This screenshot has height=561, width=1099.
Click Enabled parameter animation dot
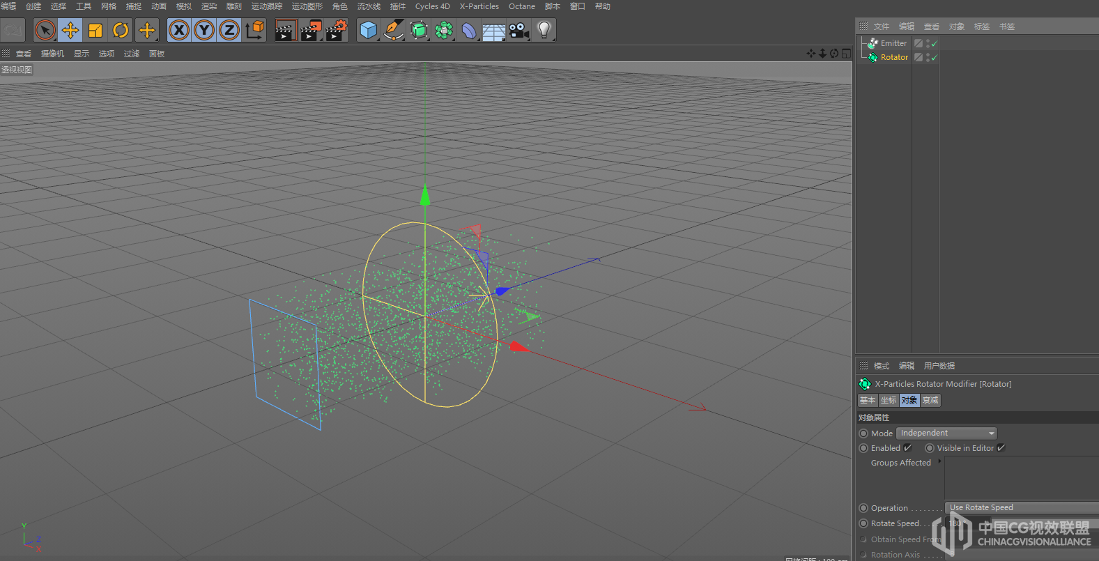click(x=863, y=448)
